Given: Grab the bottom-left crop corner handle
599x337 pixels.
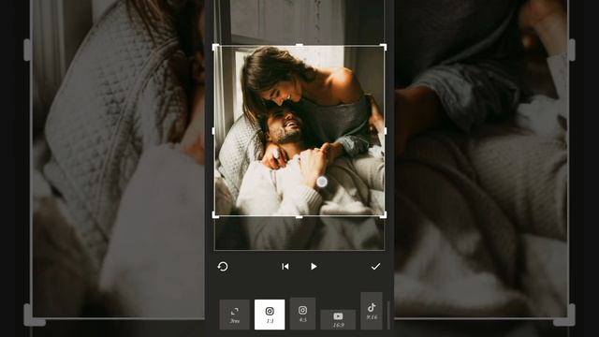Looking at the screenshot, I should click(x=215, y=215).
